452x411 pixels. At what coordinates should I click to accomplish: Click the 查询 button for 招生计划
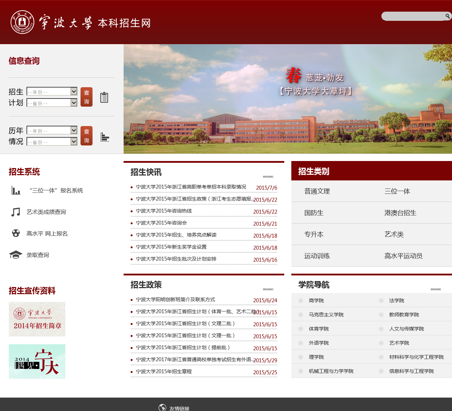pyautogui.click(x=87, y=97)
